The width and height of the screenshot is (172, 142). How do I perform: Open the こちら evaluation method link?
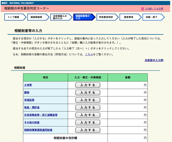(x=89, y=54)
